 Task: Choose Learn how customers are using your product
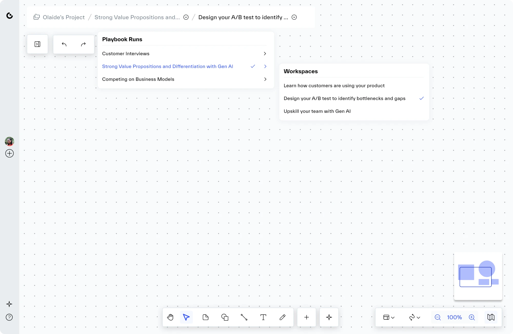354,85
